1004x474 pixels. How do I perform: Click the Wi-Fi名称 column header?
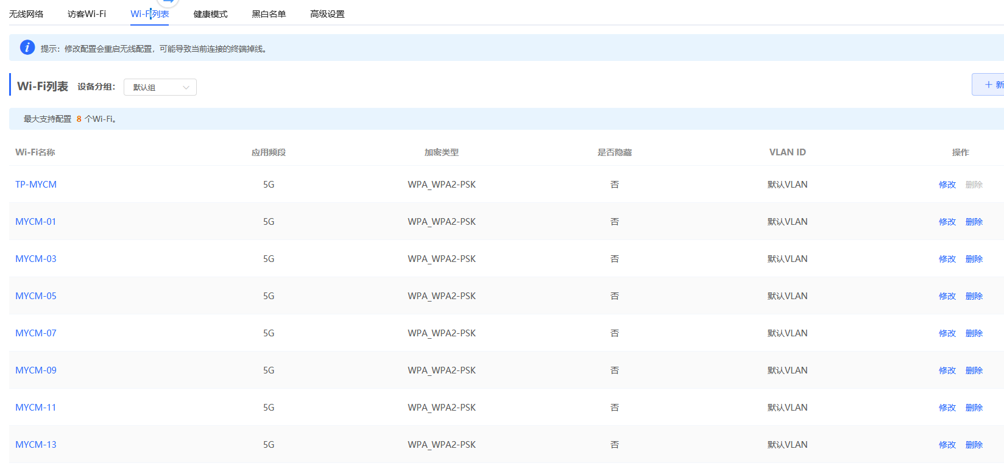[35, 152]
